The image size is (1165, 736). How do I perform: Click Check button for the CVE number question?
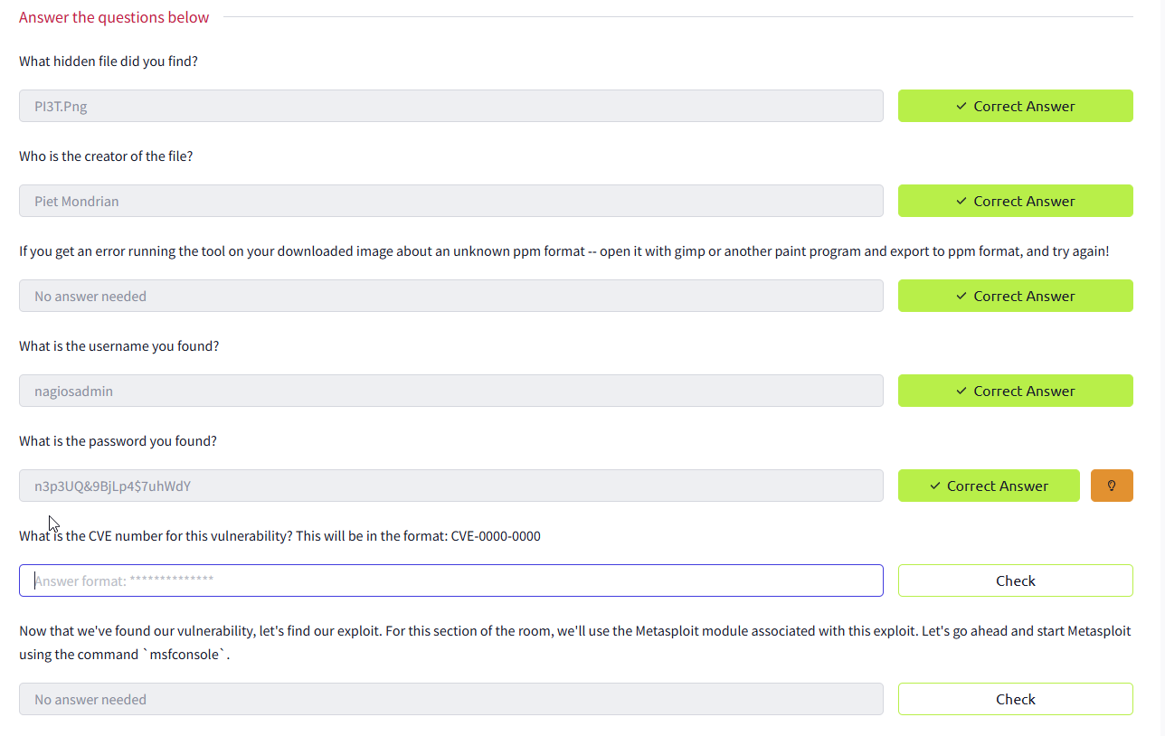pos(1015,580)
